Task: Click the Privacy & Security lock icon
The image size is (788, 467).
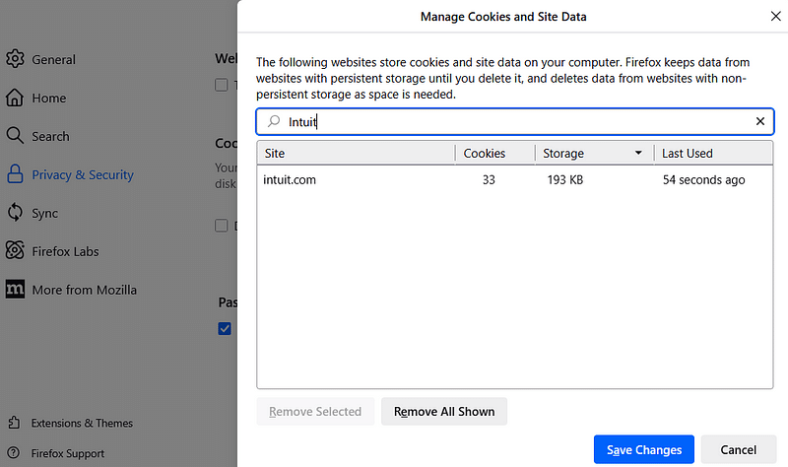Action: (15, 174)
